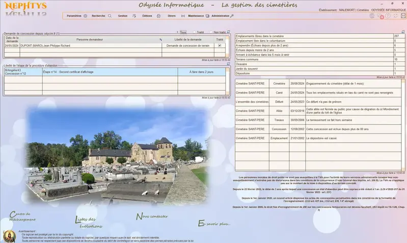Open the Divers dropdown menu
The width and height of the screenshot is (407, 243).
[x=172, y=16]
